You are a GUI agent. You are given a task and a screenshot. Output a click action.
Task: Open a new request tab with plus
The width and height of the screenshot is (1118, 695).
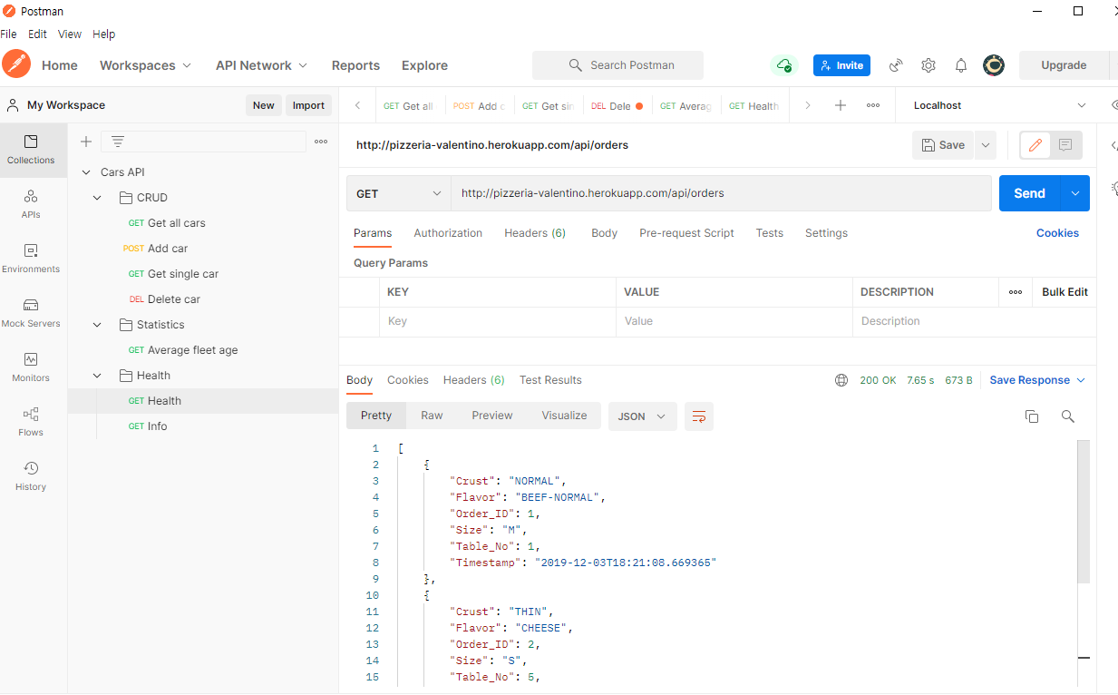click(x=841, y=105)
